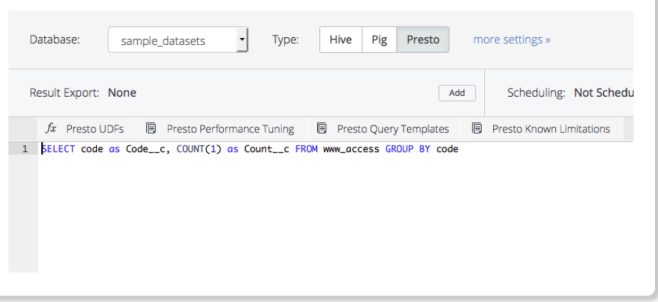Click the document icon beside Presto Performance Tuning

pyautogui.click(x=151, y=129)
